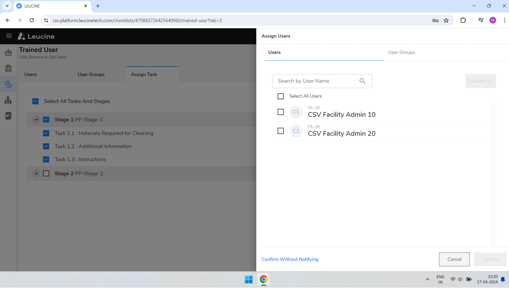Open the volume tray icon
This screenshot has height=288, width=509.
point(460,280)
